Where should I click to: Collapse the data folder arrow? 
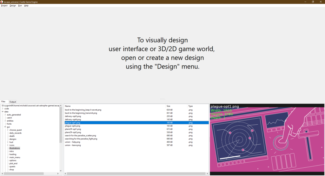pyautogui.click(x=3, y=112)
